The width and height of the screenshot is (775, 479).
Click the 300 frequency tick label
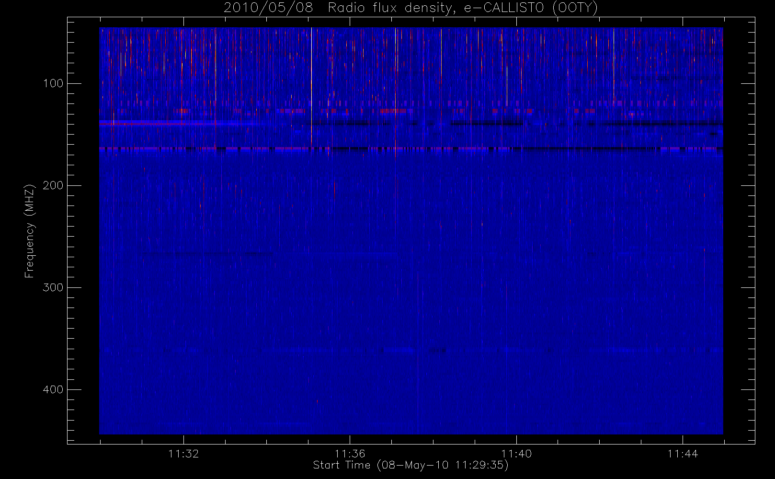click(x=53, y=287)
